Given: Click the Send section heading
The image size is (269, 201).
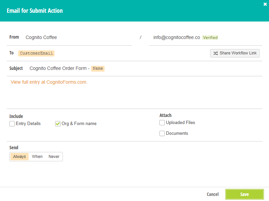Looking at the screenshot, I should pyautogui.click(x=14, y=148).
